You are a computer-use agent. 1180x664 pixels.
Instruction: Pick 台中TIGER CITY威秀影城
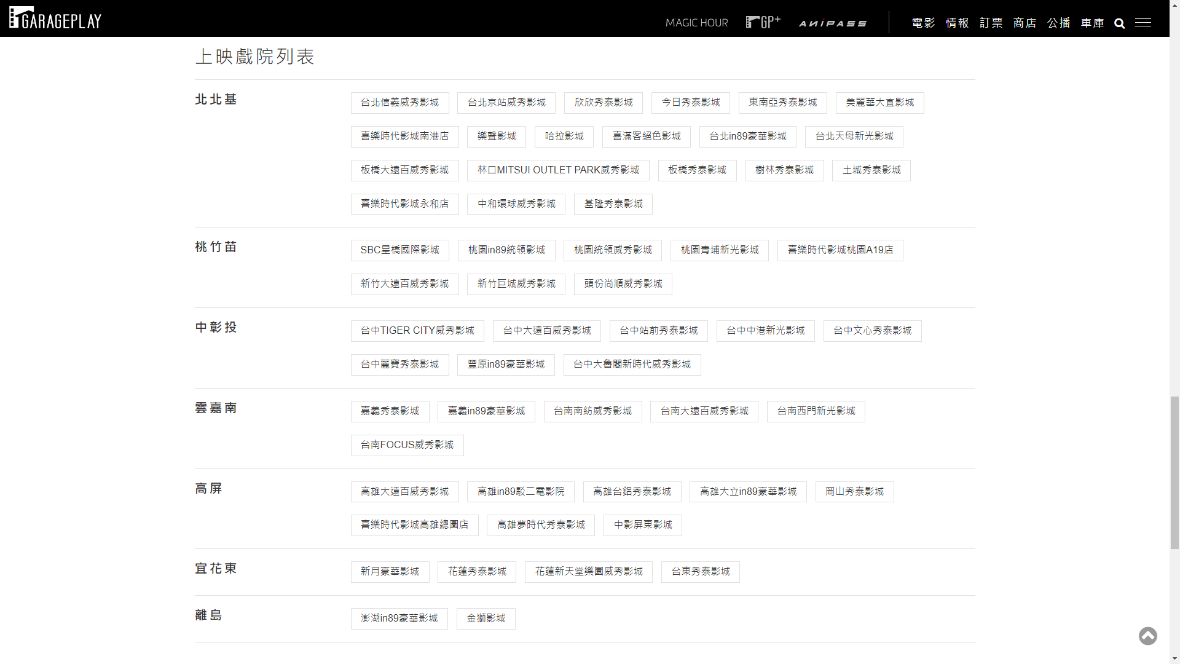point(417,331)
